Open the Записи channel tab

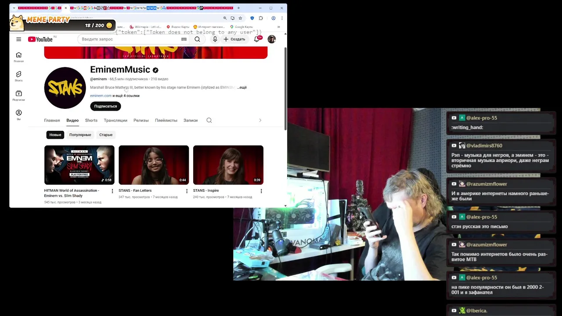coord(191,120)
